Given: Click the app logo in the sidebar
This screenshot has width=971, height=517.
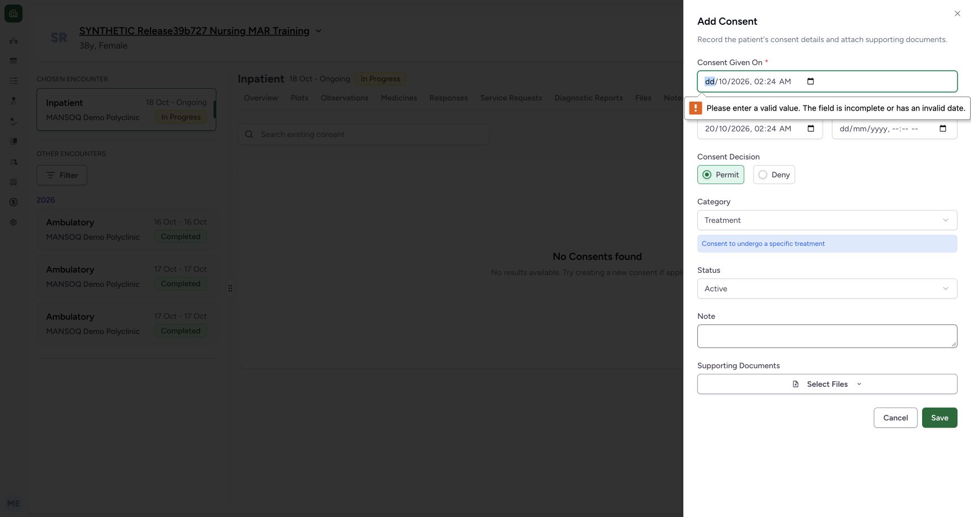Looking at the screenshot, I should coord(13,13).
